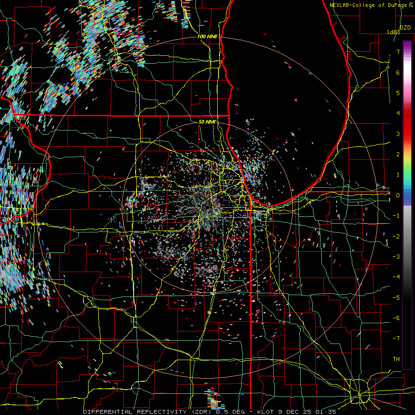The image size is (415, 415).
Task: Click the 50 NMI range ring label
Action: (207, 122)
